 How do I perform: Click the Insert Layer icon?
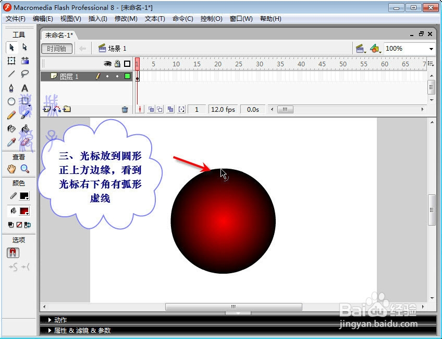[x=47, y=109]
